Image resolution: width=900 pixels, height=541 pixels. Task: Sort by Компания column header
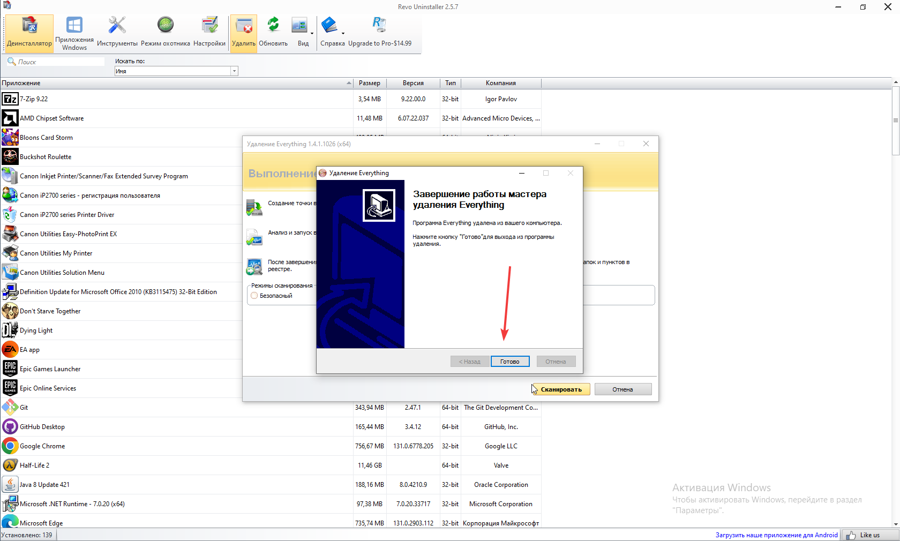tap(501, 83)
